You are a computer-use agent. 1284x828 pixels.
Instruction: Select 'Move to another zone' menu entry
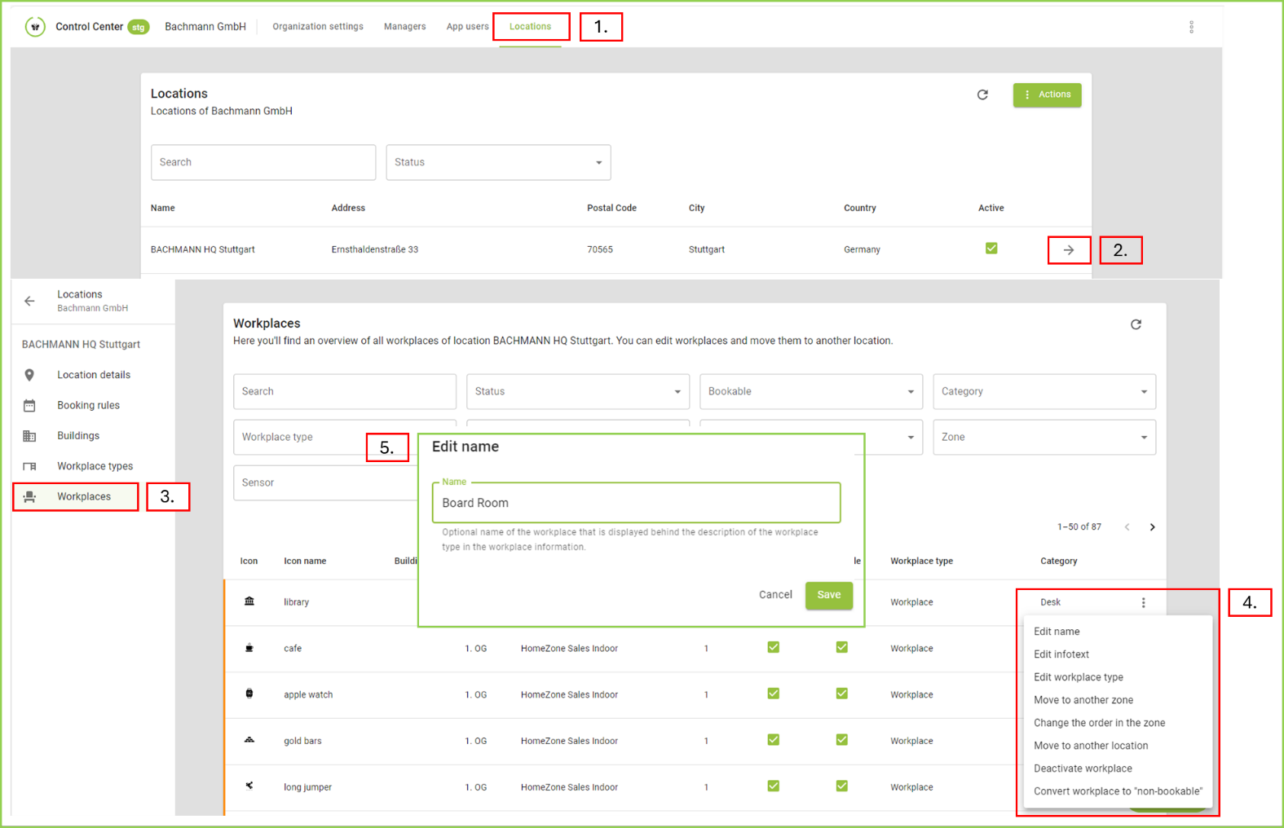coord(1083,700)
